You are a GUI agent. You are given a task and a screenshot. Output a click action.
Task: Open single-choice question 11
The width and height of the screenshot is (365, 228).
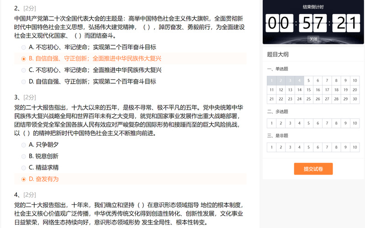point(272,90)
